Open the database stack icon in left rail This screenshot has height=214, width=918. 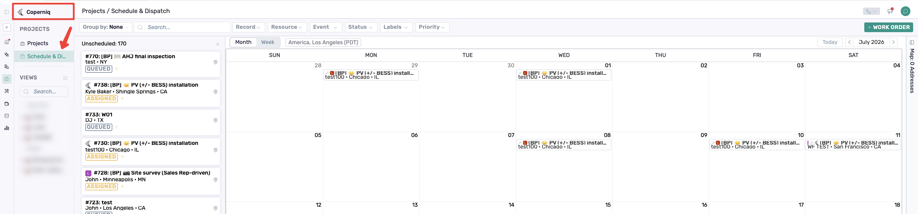pyautogui.click(x=6, y=116)
